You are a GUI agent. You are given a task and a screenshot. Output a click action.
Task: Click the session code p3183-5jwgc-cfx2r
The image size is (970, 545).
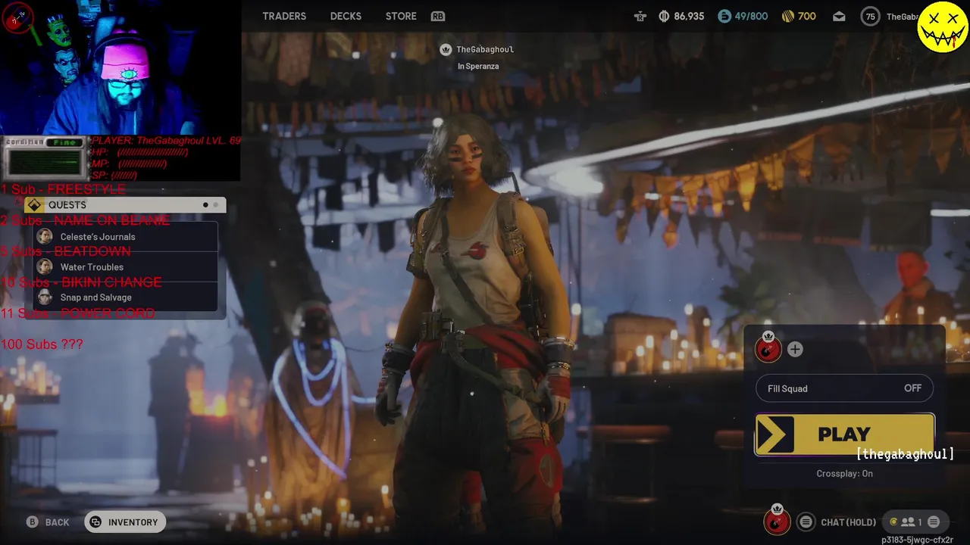917,540
